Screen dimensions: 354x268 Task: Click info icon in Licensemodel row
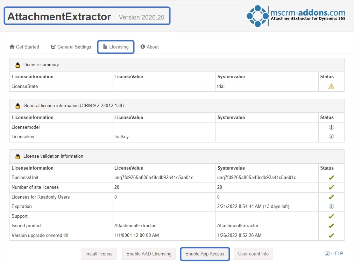pyautogui.click(x=331, y=127)
